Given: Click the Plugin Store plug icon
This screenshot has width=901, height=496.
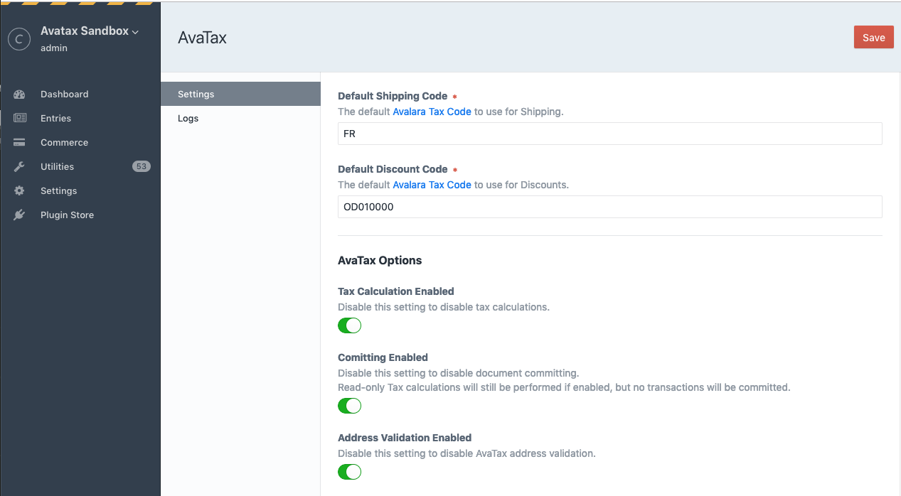Looking at the screenshot, I should point(19,215).
